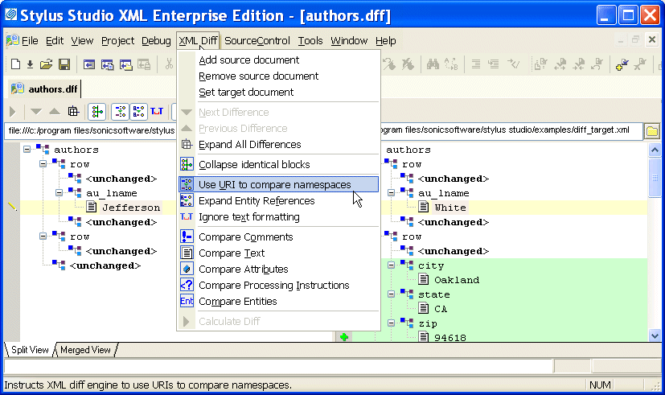Image resolution: width=665 pixels, height=395 pixels.
Task: Toggle Use URI to compare namespaces
Action: click(274, 185)
